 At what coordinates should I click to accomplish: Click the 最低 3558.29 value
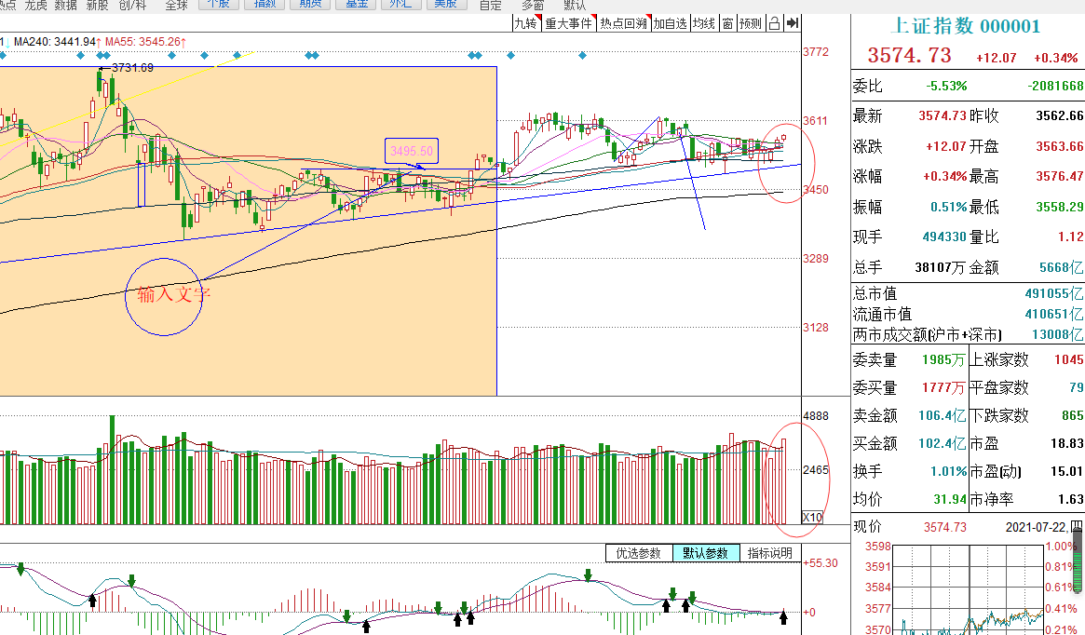click(1060, 206)
